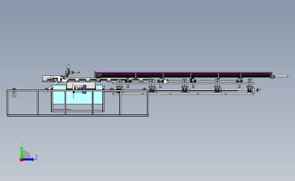Select the long purple tube bundle in model
Viewport: 295px width, 181px height.
click(183, 75)
